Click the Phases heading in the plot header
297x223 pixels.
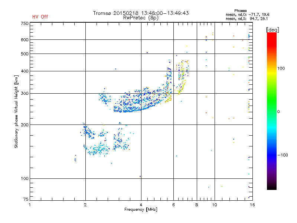[x=240, y=11]
